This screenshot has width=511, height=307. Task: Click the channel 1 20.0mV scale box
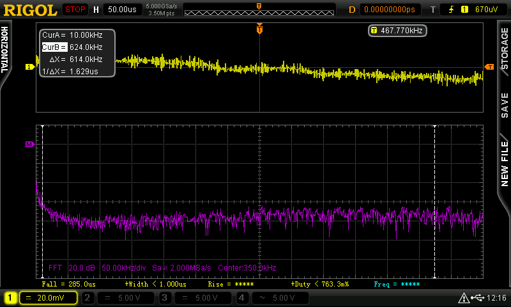point(49,297)
